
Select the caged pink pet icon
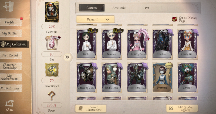tap(52, 43)
